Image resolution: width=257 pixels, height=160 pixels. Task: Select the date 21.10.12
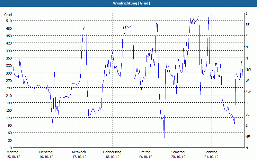[211, 157]
